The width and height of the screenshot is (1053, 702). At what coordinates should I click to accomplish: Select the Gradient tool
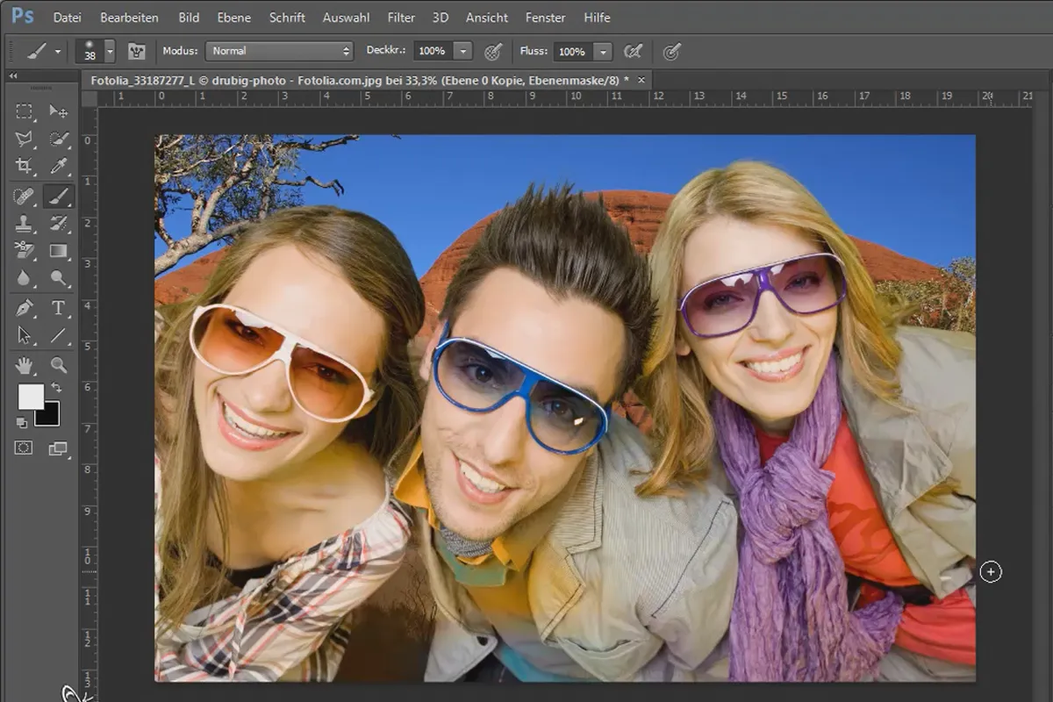tap(59, 251)
